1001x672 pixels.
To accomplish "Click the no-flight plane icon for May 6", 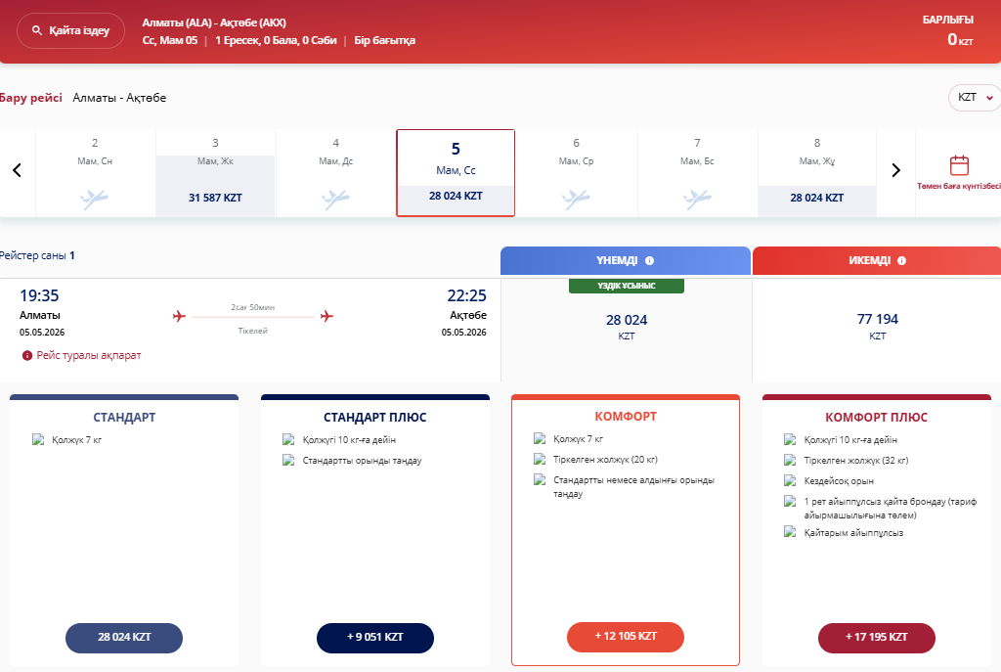I will (x=576, y=199).
